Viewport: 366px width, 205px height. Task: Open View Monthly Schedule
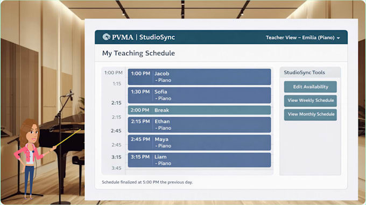point(310,114)
